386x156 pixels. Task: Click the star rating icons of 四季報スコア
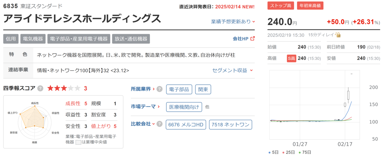(x=64, y=88)
